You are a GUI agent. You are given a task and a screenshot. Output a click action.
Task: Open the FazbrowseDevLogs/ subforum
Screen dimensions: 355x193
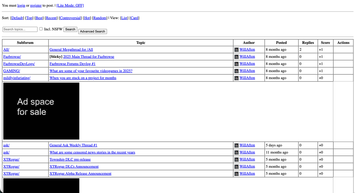click(19, 64)
